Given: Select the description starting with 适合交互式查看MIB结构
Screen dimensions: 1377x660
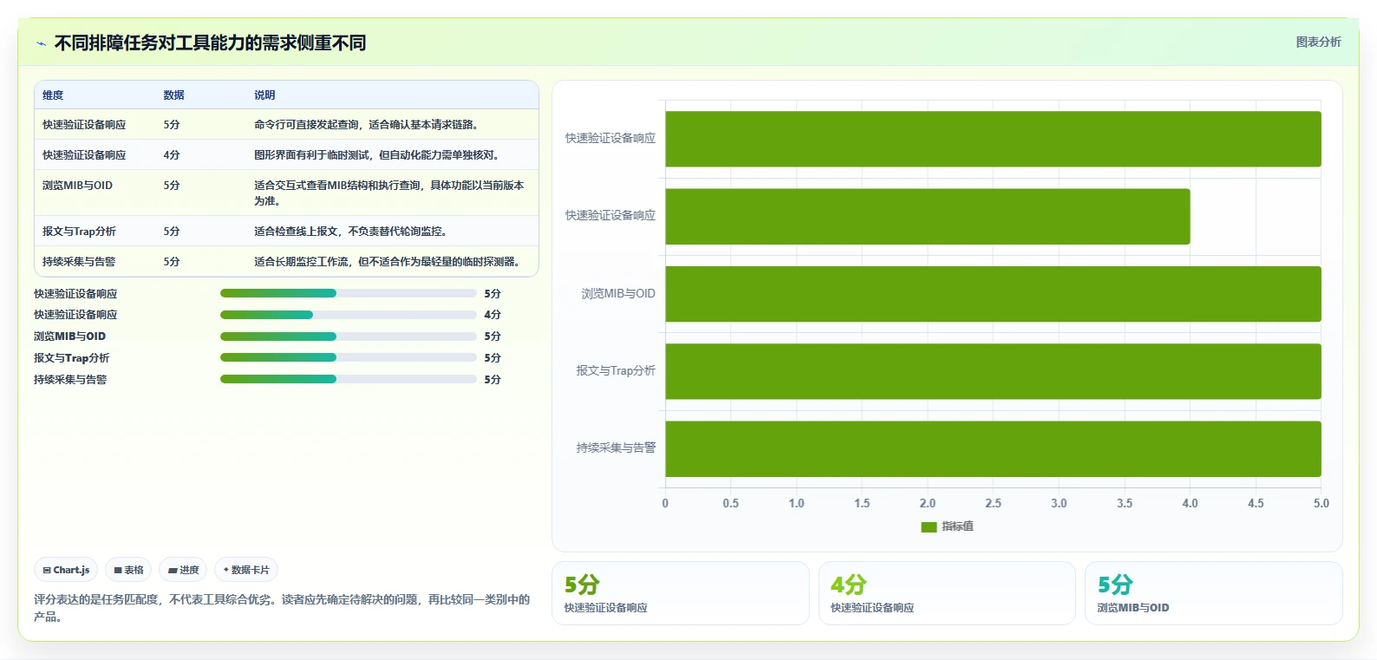Looking at the screenshot, I should click(389, 193).
